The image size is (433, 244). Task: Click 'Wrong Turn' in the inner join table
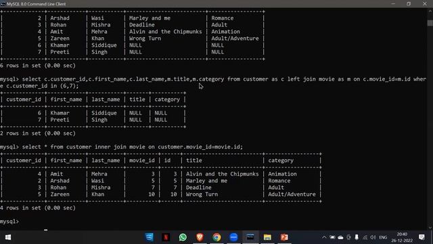(202, 195)
